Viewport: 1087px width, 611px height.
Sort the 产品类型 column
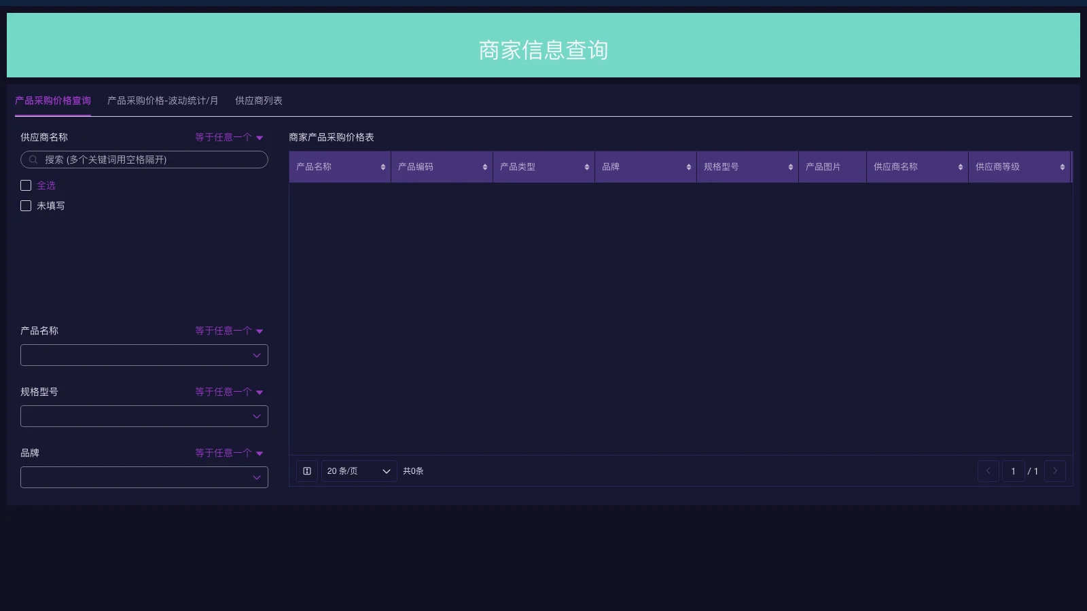pyautogui.click(x=586, y=166)
